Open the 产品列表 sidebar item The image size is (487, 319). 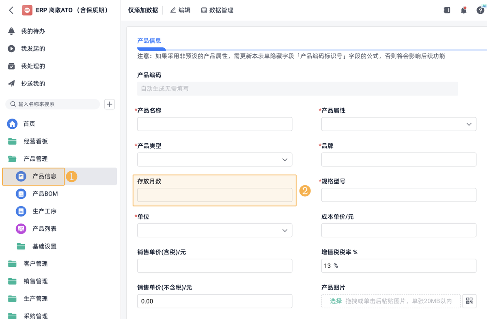[44, 229]
